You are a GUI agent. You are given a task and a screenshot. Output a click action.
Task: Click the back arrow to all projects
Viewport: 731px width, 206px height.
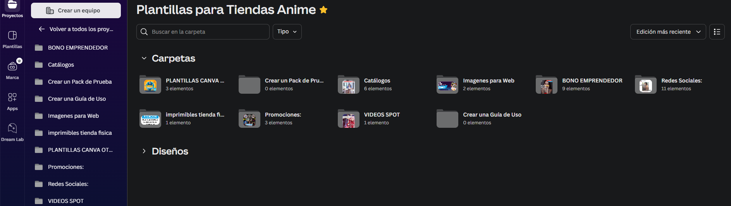click(42, 29)
